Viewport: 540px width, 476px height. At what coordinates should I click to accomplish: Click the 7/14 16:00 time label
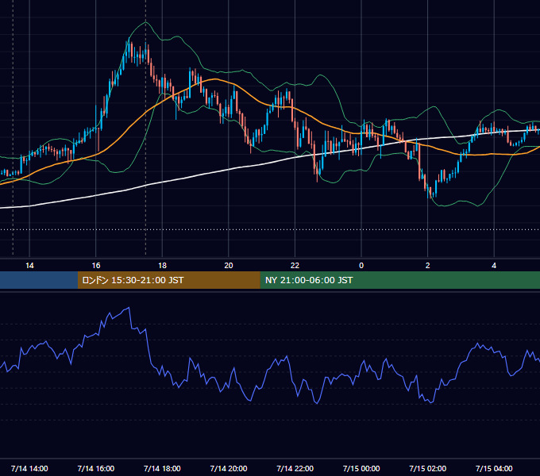pyautogui.click(x=96, y=468)
